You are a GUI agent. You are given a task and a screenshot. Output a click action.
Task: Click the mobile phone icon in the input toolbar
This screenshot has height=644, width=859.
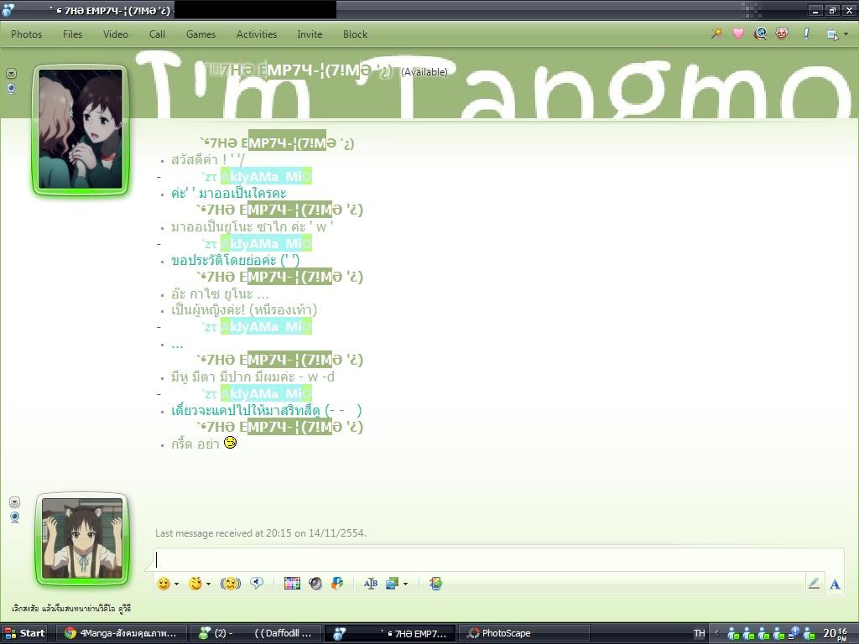point(436,584)
